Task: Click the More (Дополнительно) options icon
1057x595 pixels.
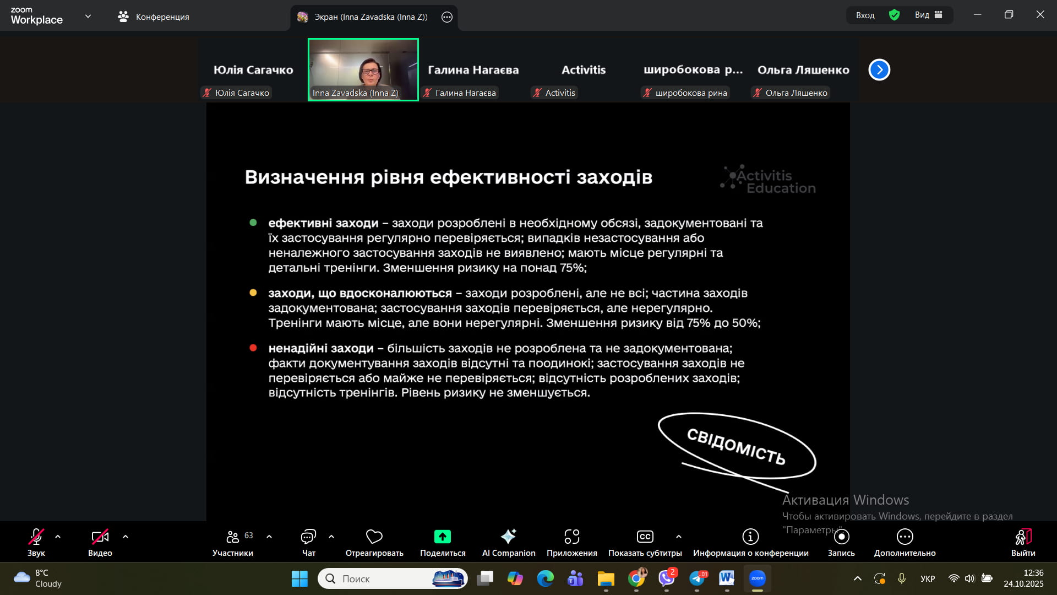Action: (x=905, y=537)
